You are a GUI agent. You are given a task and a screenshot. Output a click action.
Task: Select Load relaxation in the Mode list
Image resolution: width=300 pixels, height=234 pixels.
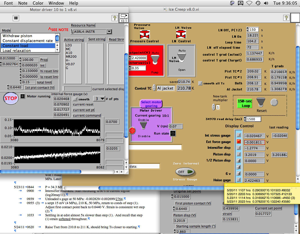(x=17, y=50)
